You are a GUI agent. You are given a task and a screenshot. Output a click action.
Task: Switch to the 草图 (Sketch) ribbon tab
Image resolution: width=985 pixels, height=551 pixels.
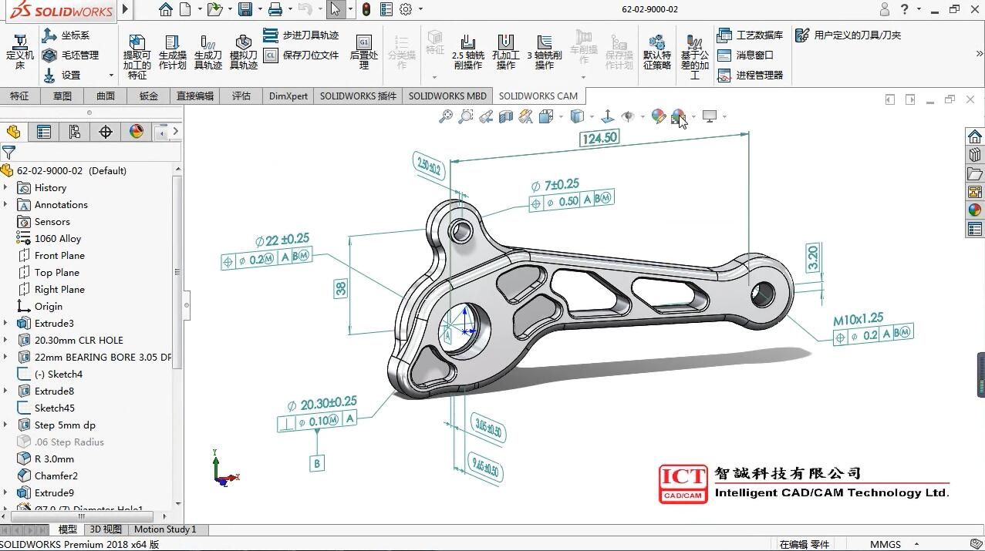coord(62,96)
